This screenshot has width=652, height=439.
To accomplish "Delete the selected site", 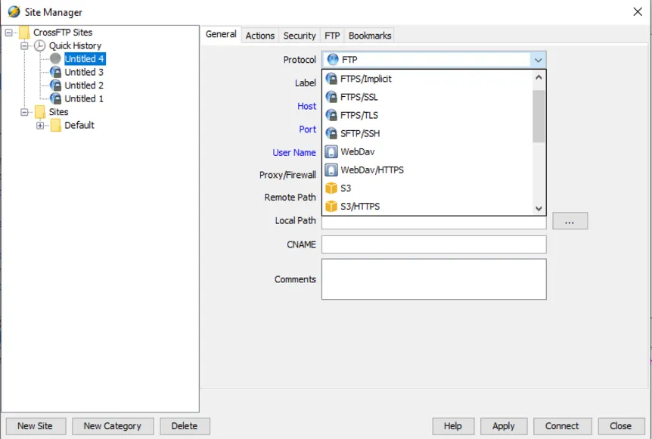I will pos(185,426).
